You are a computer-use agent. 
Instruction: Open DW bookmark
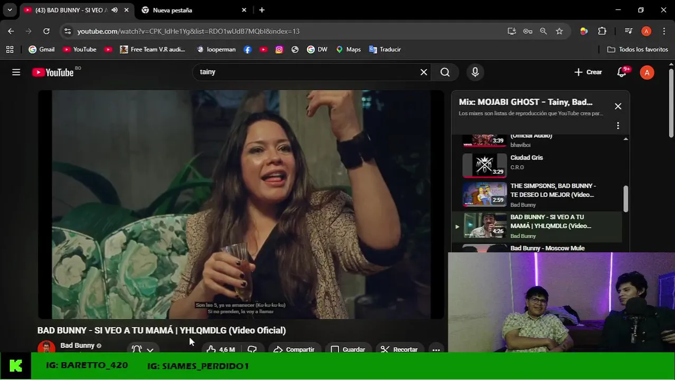coord(317,49)
